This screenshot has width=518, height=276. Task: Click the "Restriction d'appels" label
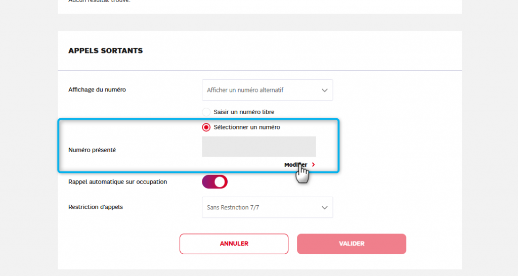click(96, 207)
